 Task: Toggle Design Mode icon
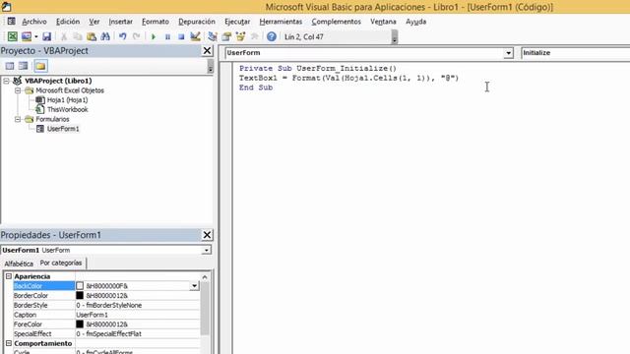(195, 36)
